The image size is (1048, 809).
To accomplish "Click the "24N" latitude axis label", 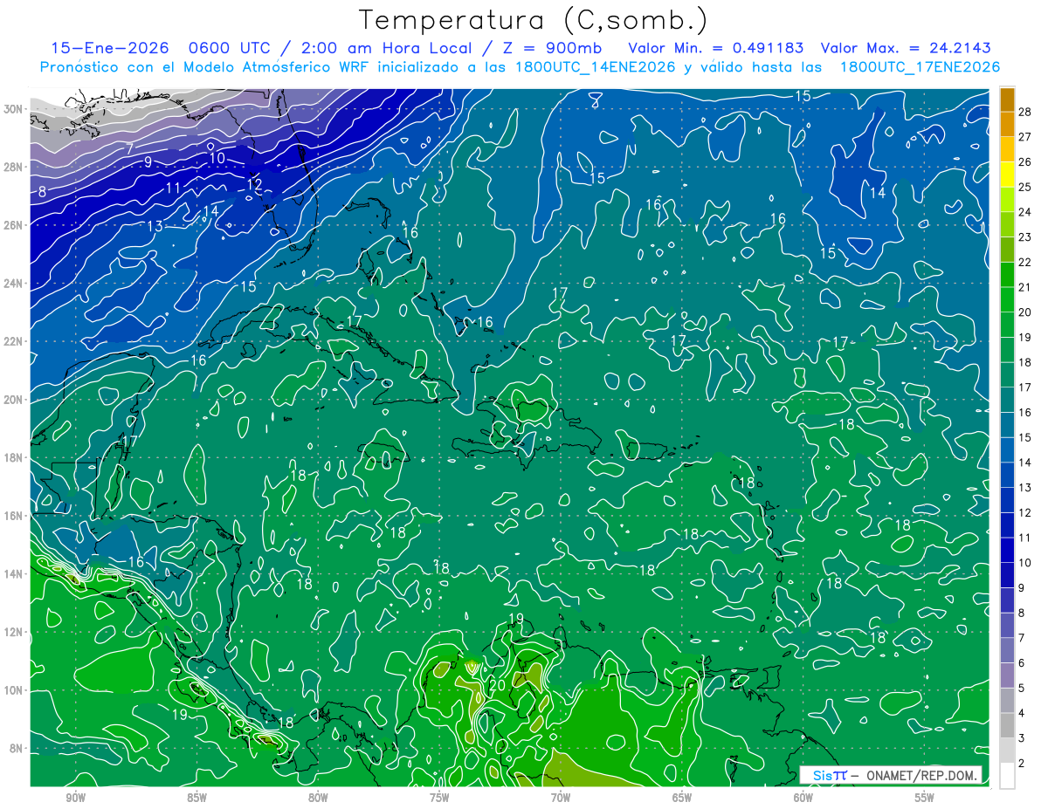I will click(13, 283).
